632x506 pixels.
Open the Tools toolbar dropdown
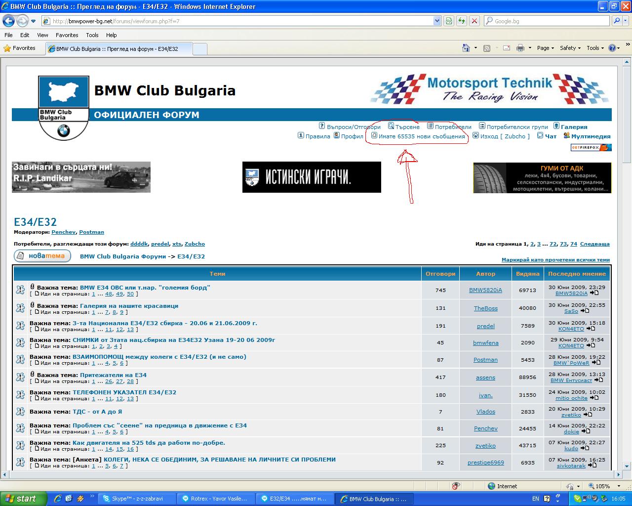595,48
